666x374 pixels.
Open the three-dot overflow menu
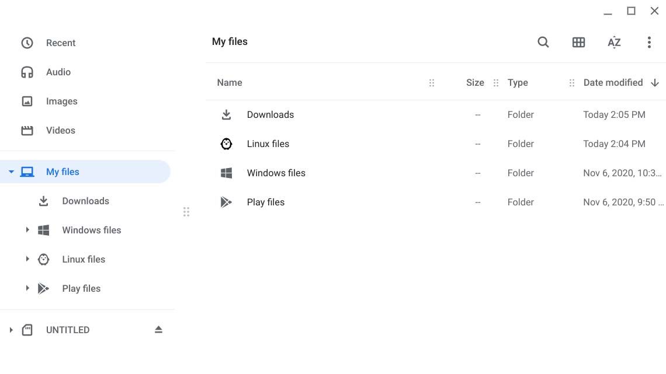click(x=649, y=42)
